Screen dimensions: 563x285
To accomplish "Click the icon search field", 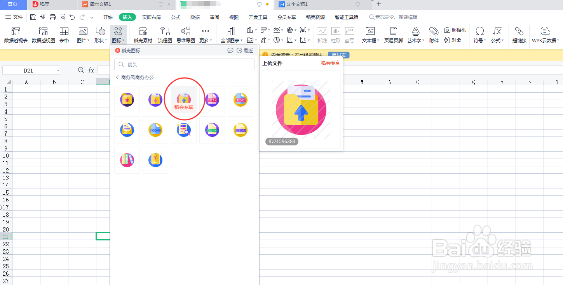I will click(185, 65).
